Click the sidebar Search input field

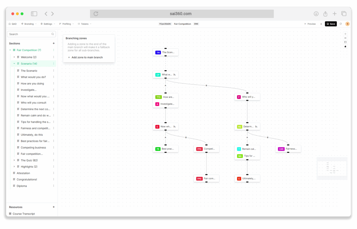pyautogui.click(x=30, y=34)
